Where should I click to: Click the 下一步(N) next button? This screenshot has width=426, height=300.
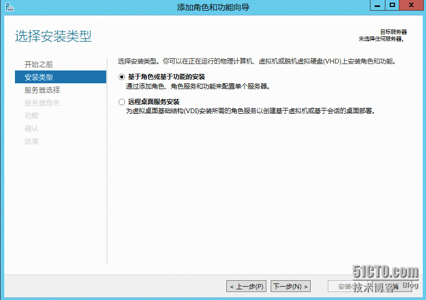[291, 286]
